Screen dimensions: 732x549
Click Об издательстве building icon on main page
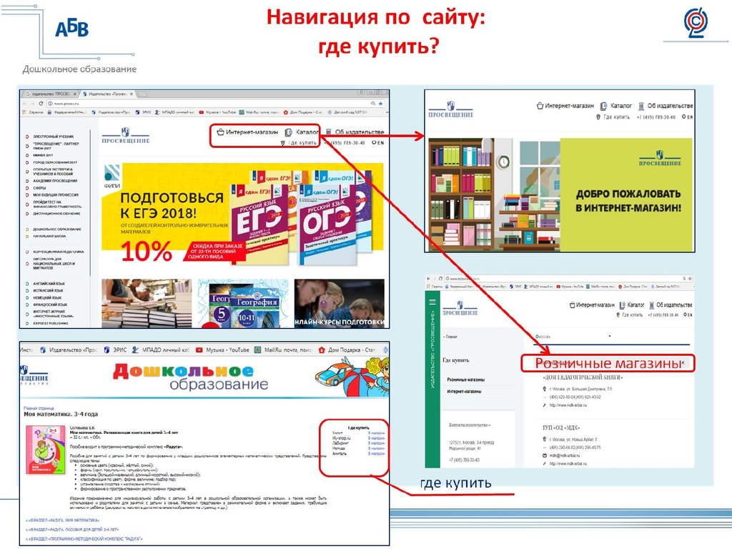[329, 132]
